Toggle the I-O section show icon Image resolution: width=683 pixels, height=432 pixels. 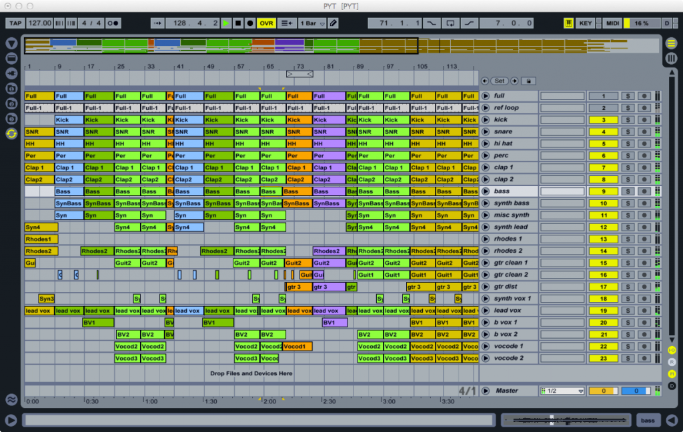point(672,350)
